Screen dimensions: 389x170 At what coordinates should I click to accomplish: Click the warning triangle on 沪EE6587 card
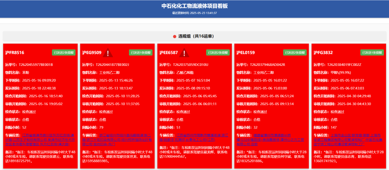tap(184, 53)
